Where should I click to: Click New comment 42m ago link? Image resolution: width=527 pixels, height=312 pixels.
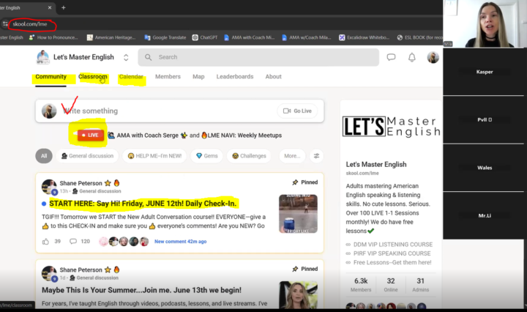[181, 242]
